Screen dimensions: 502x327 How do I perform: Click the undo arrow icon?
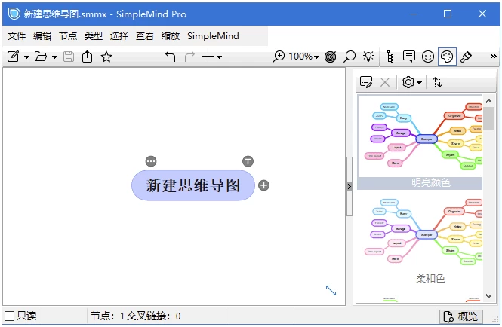170,57
